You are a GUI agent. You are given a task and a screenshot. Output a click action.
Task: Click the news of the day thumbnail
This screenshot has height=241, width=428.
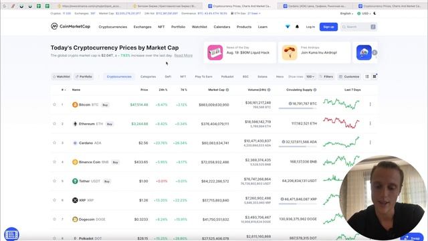point(215,52)
